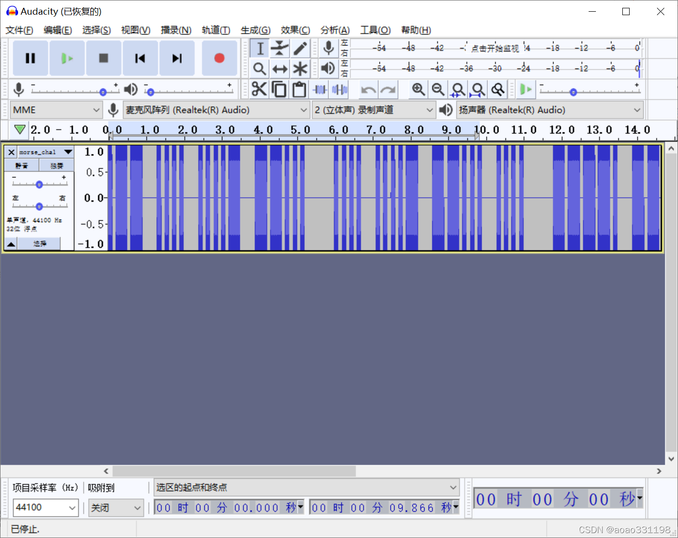
Task: Click the recording meter to start monitoring
Action: (x=495, y=48)
